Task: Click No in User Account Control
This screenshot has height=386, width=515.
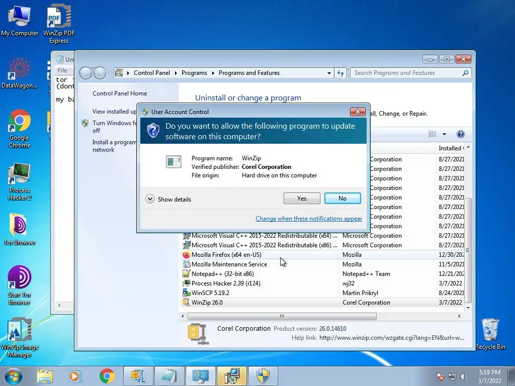Action: [x=342, y=198]
